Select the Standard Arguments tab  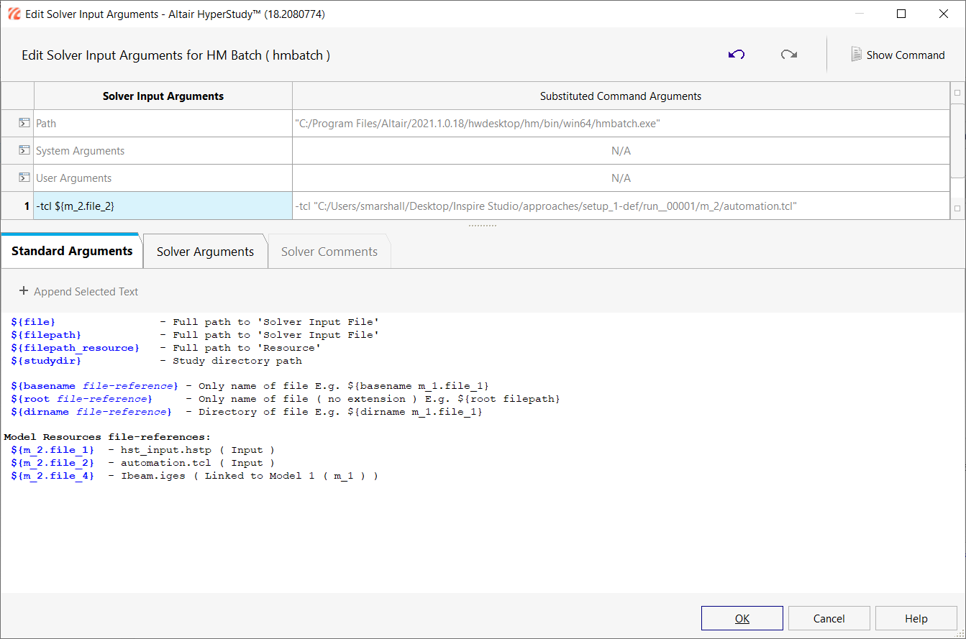tap(72, 251)
